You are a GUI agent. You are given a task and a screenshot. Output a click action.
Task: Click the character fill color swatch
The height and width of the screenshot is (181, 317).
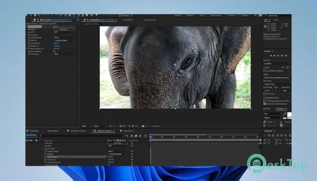click(x=289, y=114)
